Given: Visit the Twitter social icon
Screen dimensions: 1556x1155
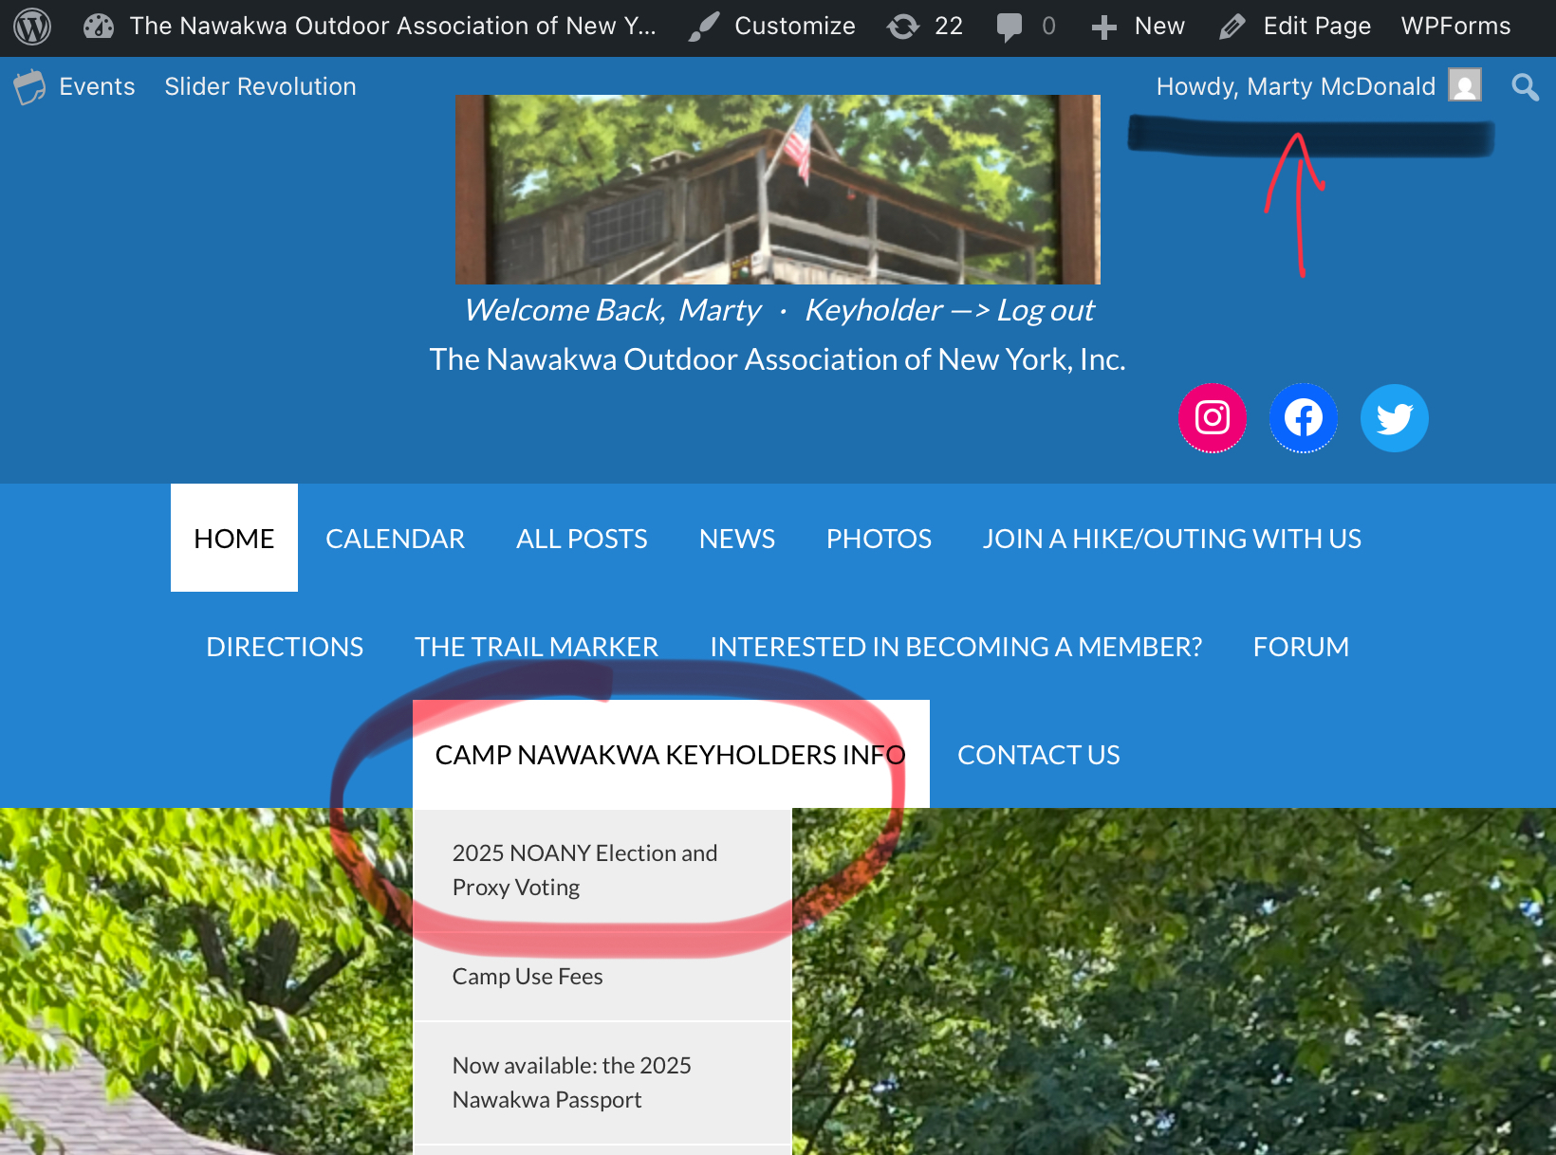Looking at the screenshot, I should (1395, 418).
